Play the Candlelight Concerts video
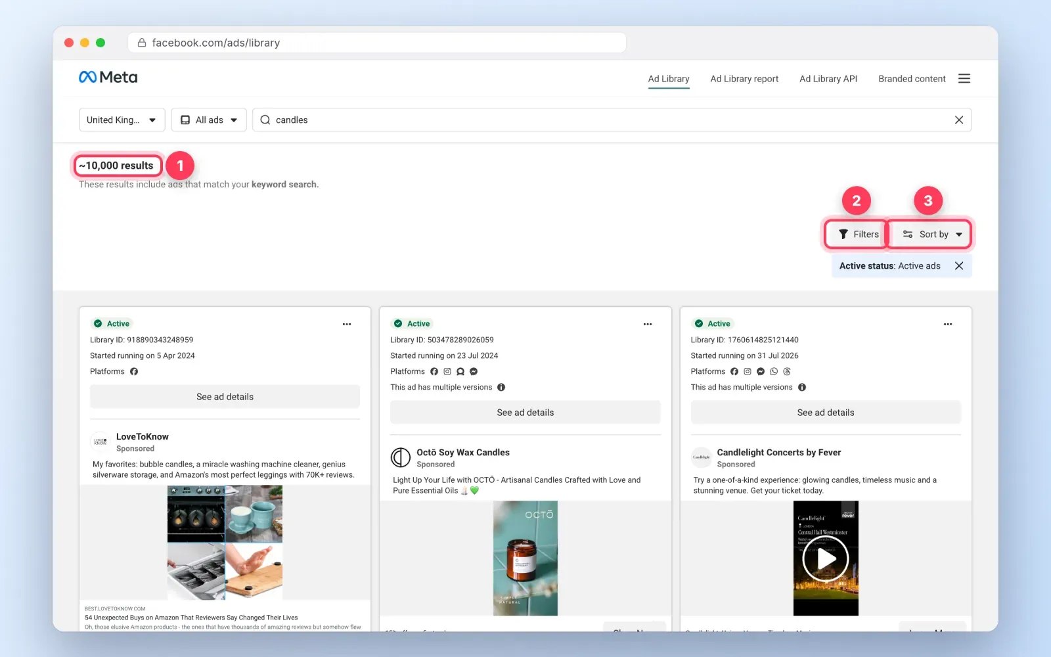The image size is (1051, 657). (x=826, y=558)
